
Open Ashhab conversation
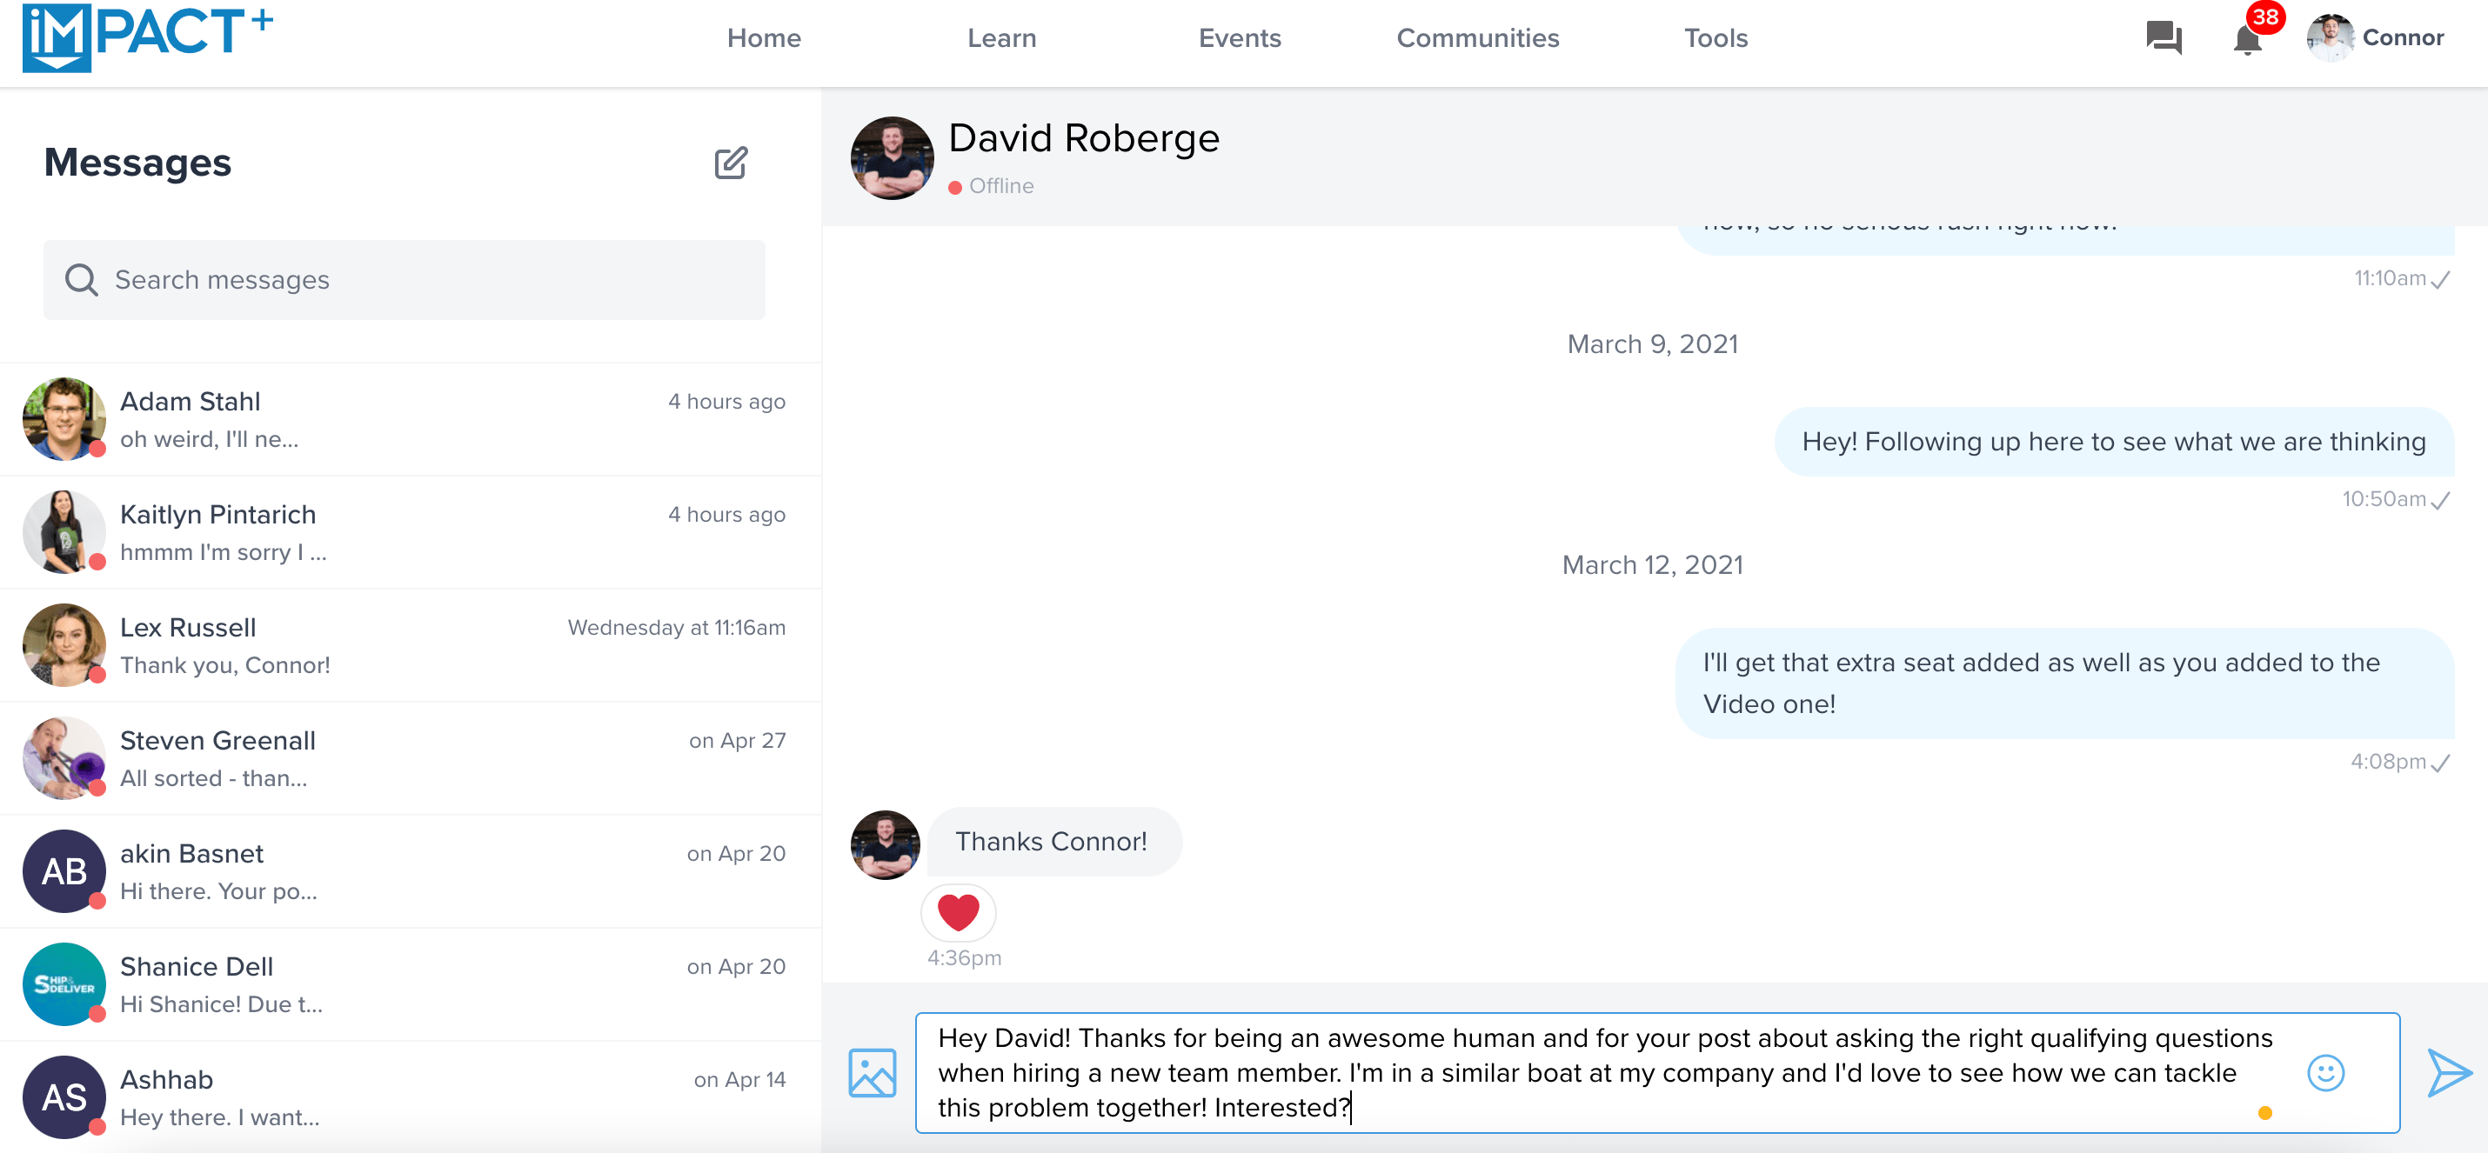pos(411,1097)
